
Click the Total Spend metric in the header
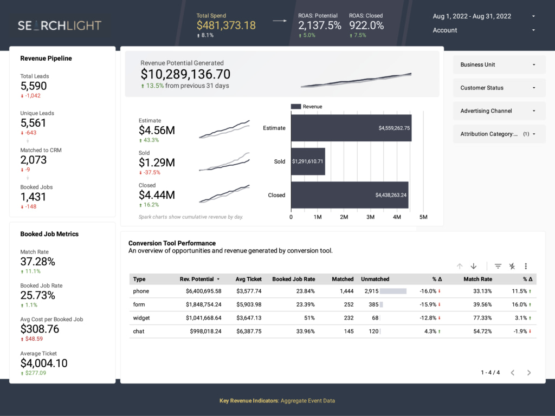226,24
